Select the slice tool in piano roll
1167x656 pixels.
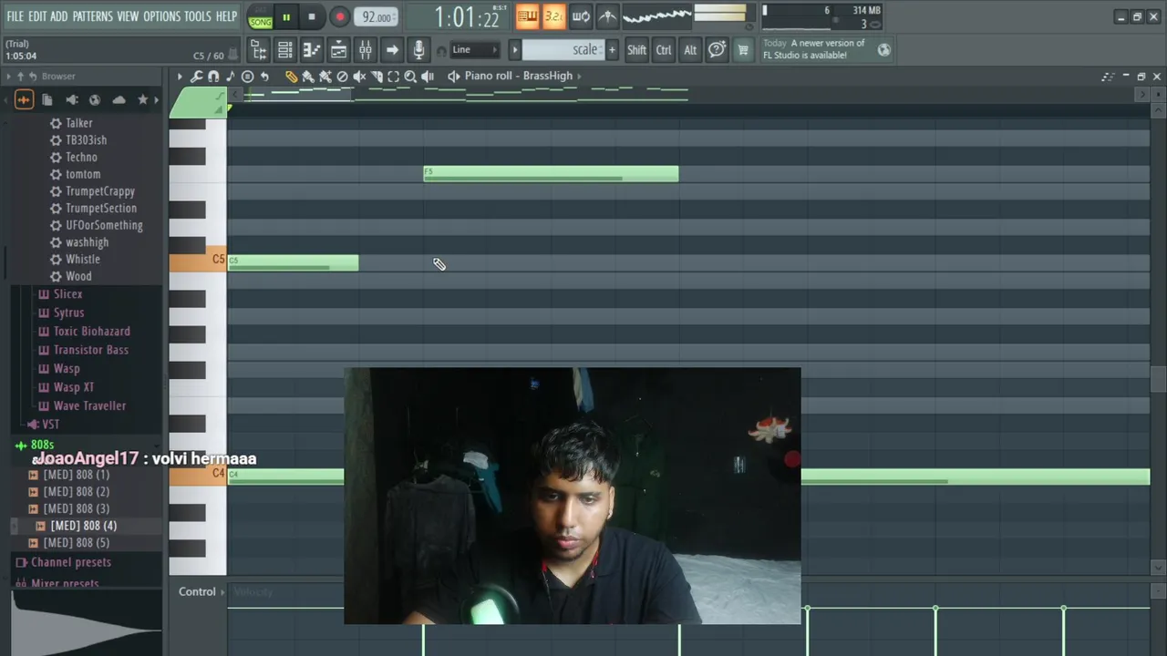click(377, 77)
